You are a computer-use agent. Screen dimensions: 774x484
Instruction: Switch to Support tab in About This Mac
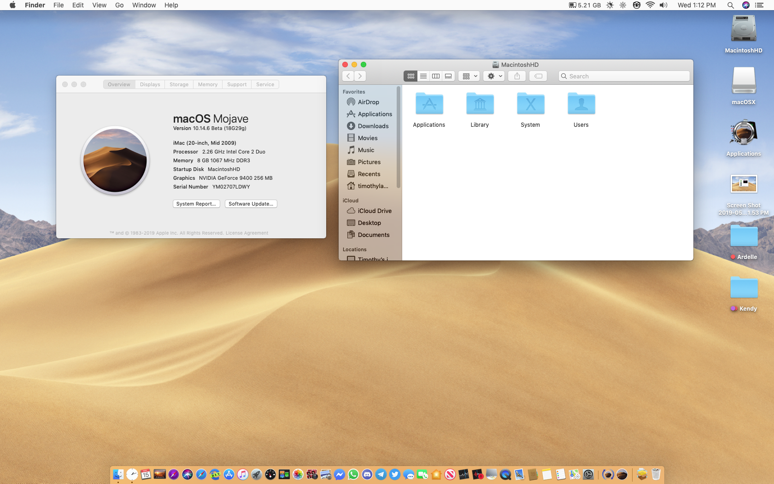coord(237,84)
